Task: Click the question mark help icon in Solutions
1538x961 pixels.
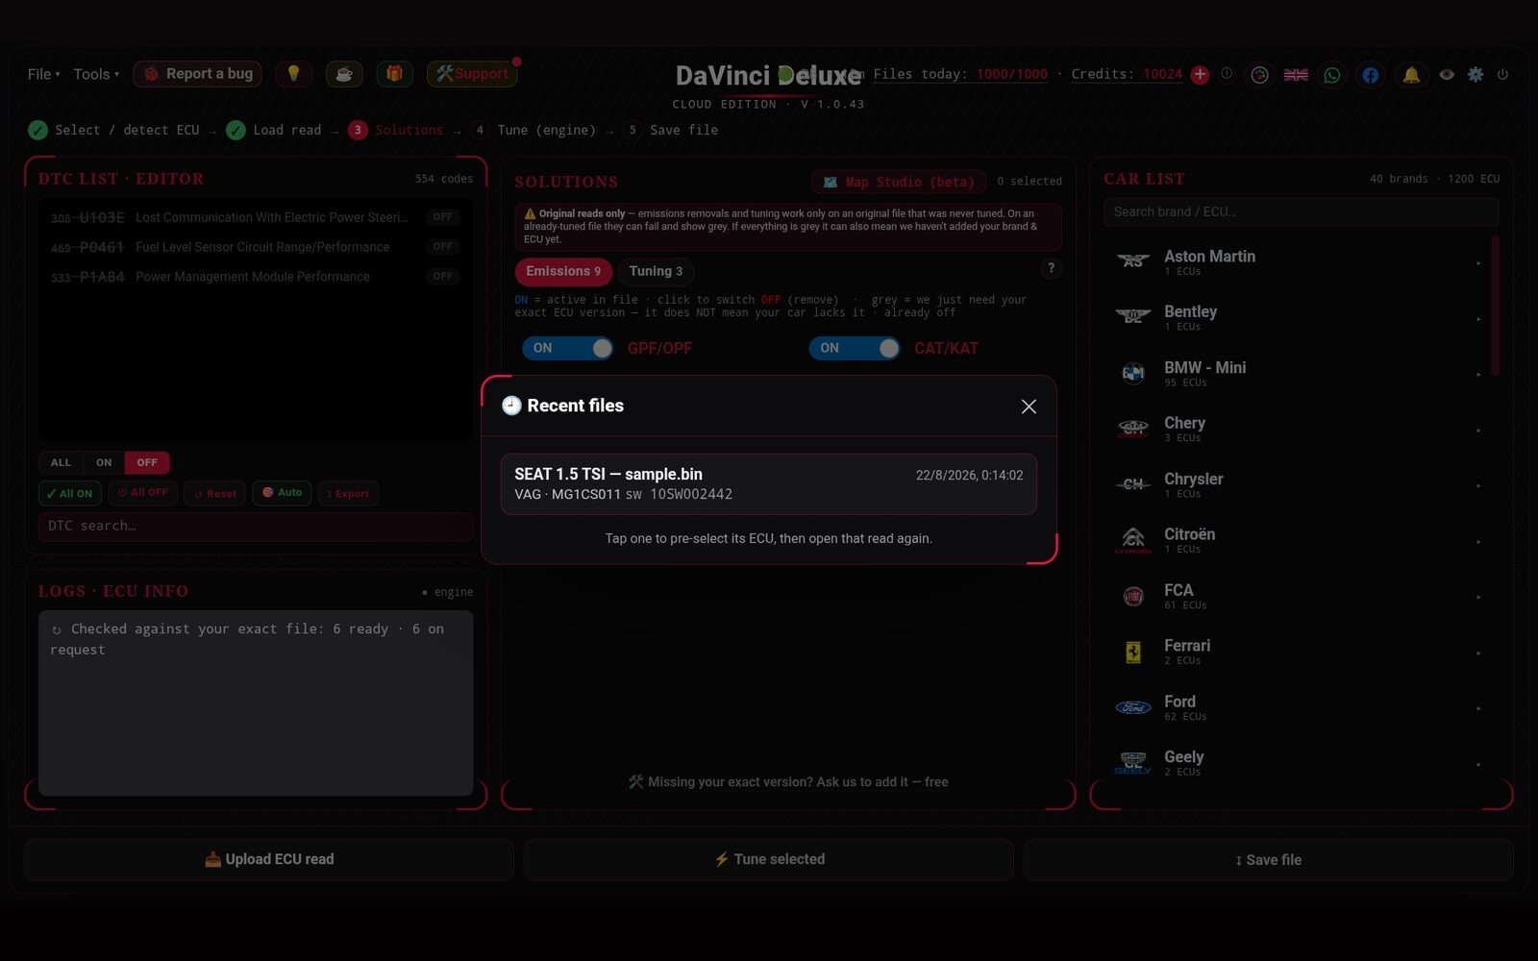Action: coord(1051,268)
